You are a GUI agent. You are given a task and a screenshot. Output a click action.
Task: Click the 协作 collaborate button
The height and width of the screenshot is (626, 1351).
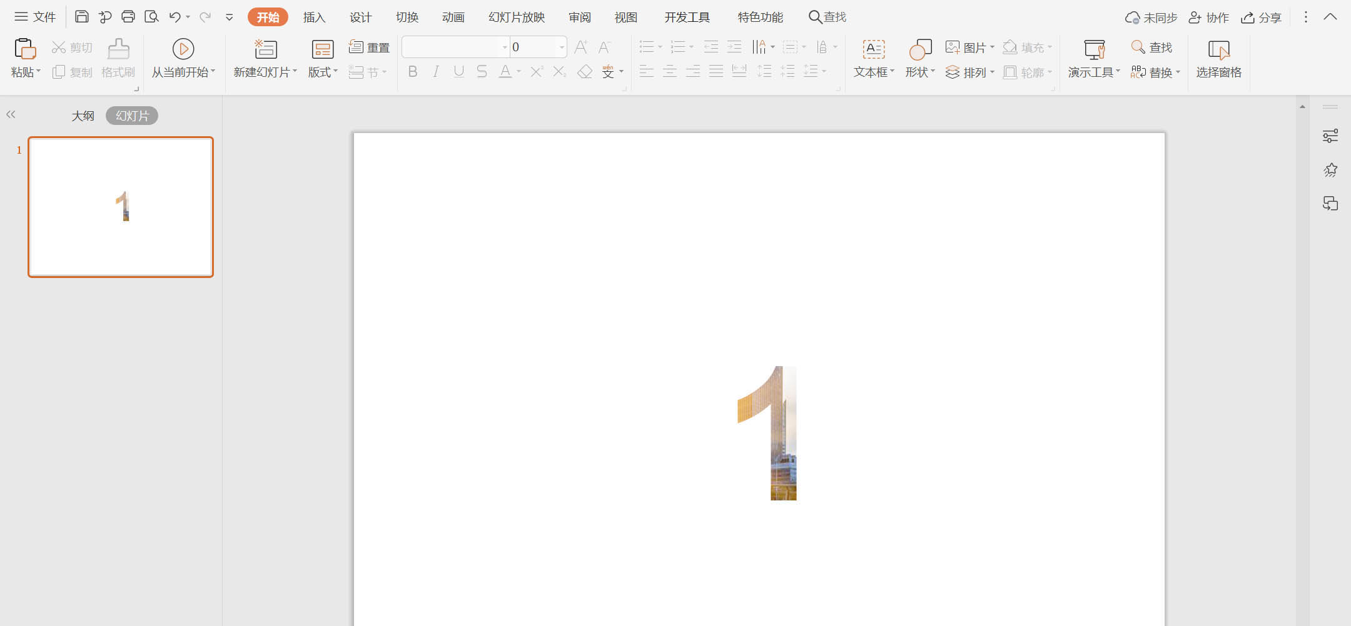[x=1208, y=17]
